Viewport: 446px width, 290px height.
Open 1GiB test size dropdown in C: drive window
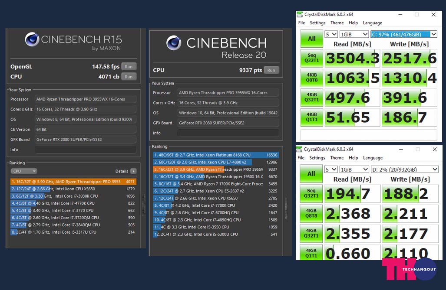(x=354, y=34)
